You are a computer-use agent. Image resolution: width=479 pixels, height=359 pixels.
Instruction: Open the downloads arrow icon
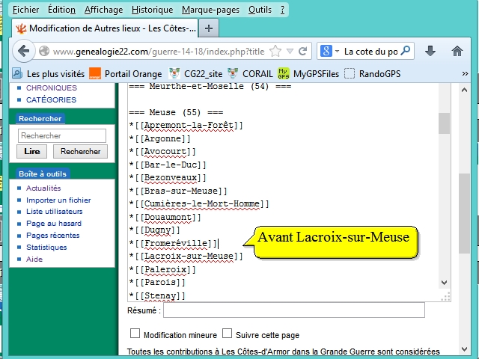pos(430,52)
